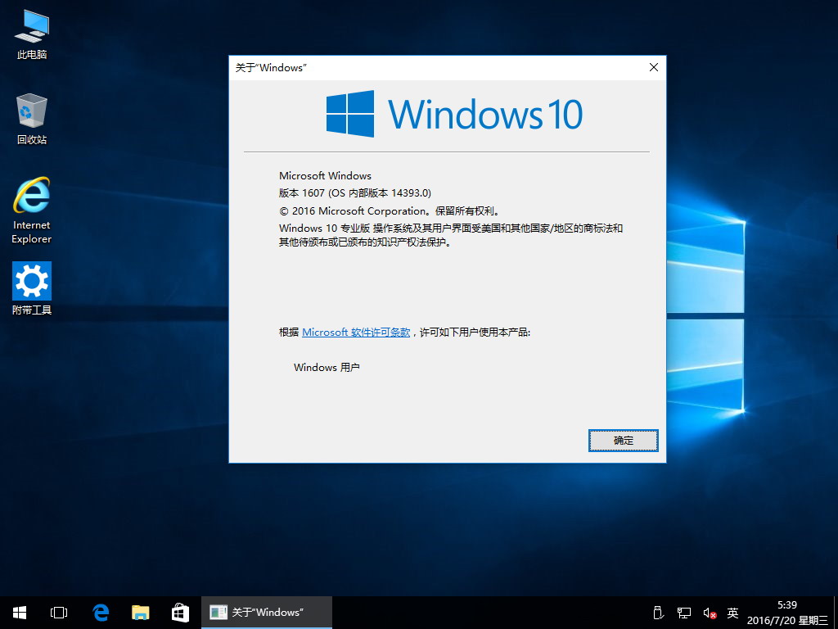
Task: Open File Explorer from the taskbar
Action: pos(141,613)
